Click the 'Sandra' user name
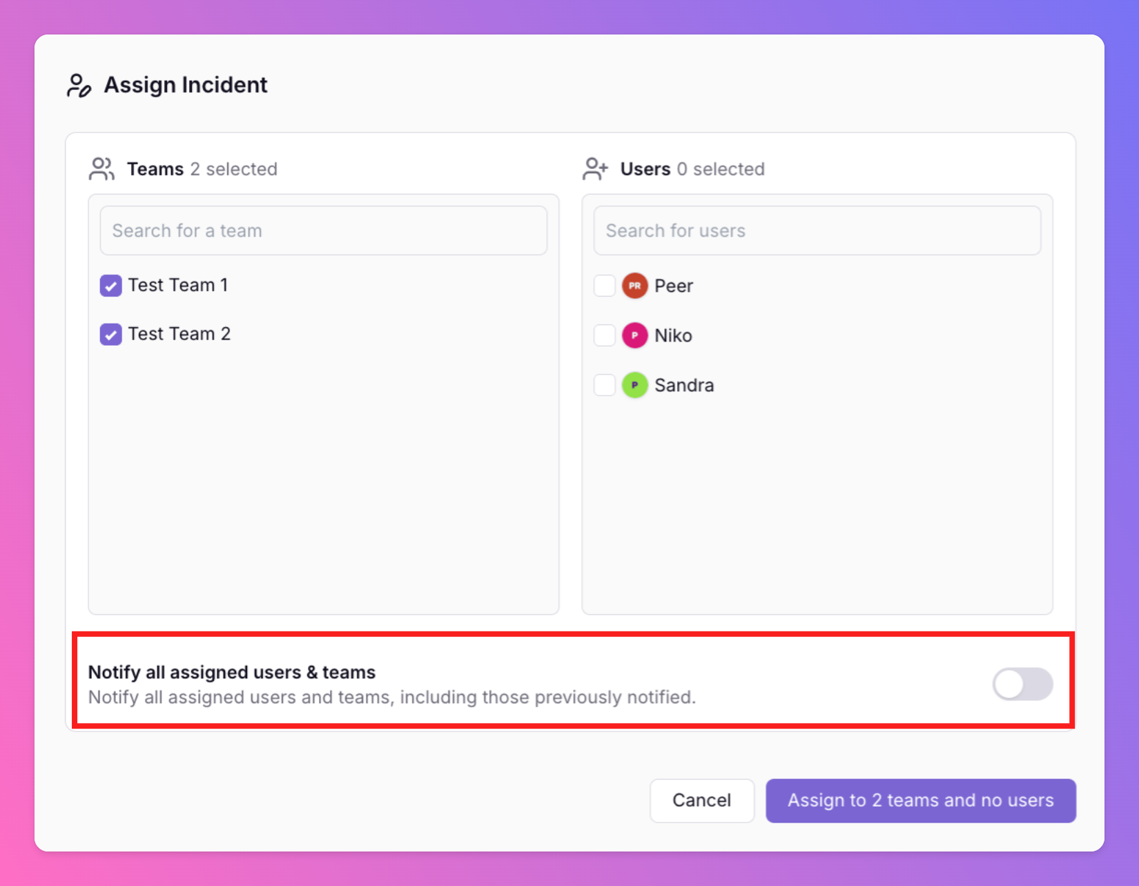The image size is (1139, 886). coord(684,385)
